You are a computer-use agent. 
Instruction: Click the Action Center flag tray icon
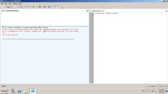click(x=149, y=91)
